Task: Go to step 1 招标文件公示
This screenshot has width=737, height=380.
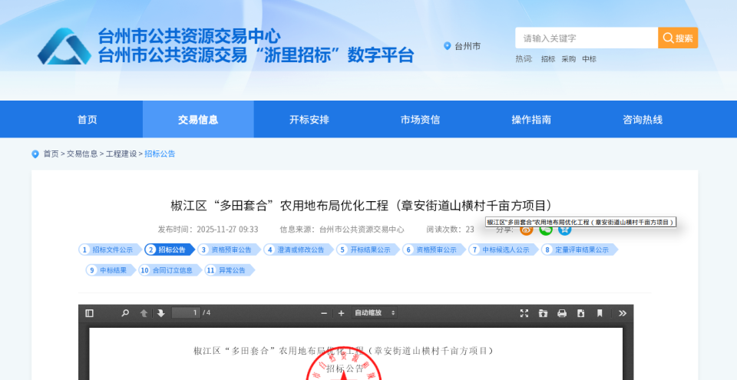Action: [x=110, y=249]
